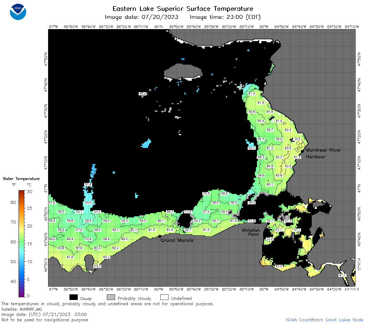Screen dimensions: 366x324
Task: Click the 54.0 temperature label
Action: 88,202
